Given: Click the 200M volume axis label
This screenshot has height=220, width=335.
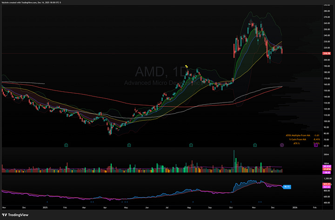Looking at the screenshot, I should 326,154.
